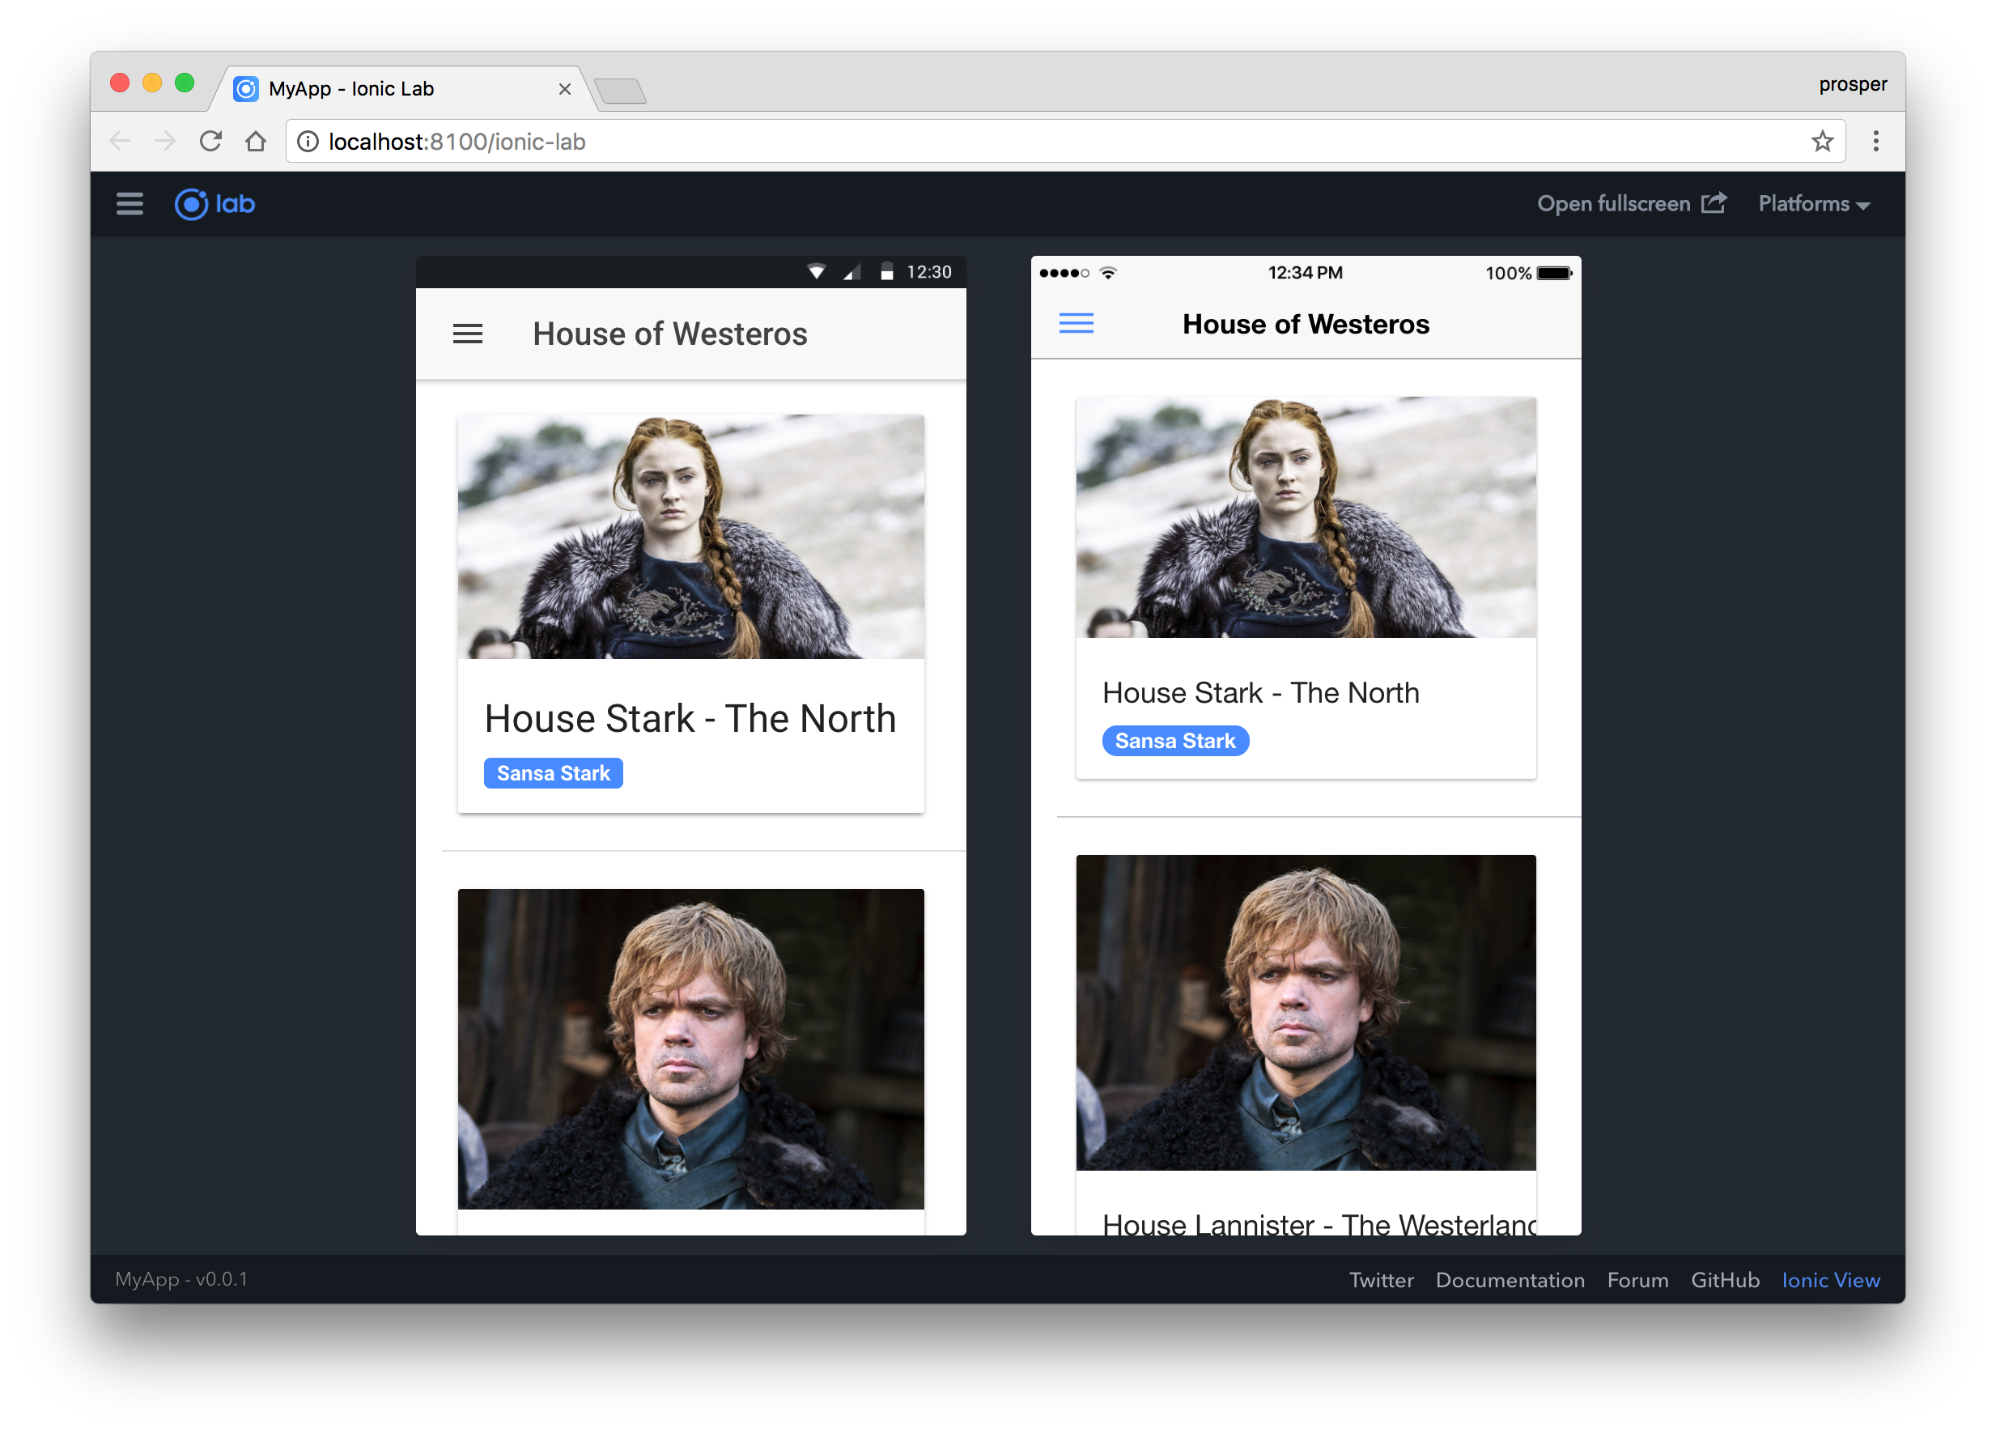
Task: View site information icon in address bar
Action: (307, 142)
